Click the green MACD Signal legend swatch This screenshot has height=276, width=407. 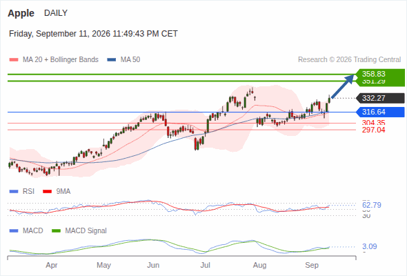click(x=56, y=231)
